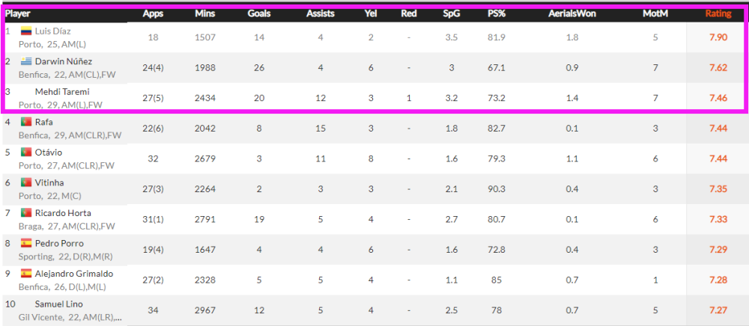Open Mehdi Taremi player profile
This screenshot has height=326, width=749.
(x=62, y=92)
